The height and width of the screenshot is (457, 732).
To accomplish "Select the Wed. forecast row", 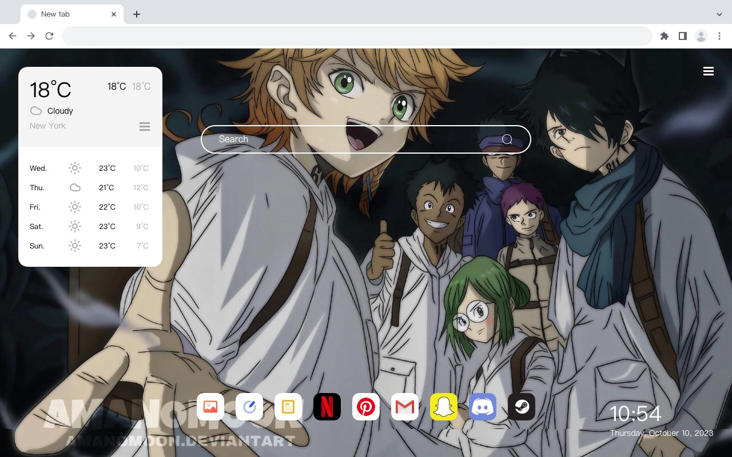I will tap(90, 168).
